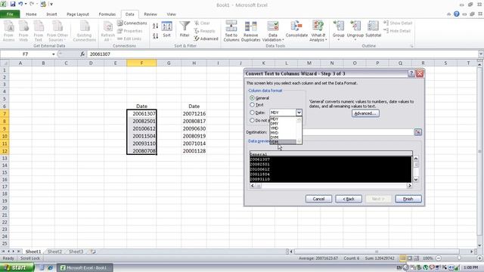Click the formula bar showing 20061307

coord(282,54)
